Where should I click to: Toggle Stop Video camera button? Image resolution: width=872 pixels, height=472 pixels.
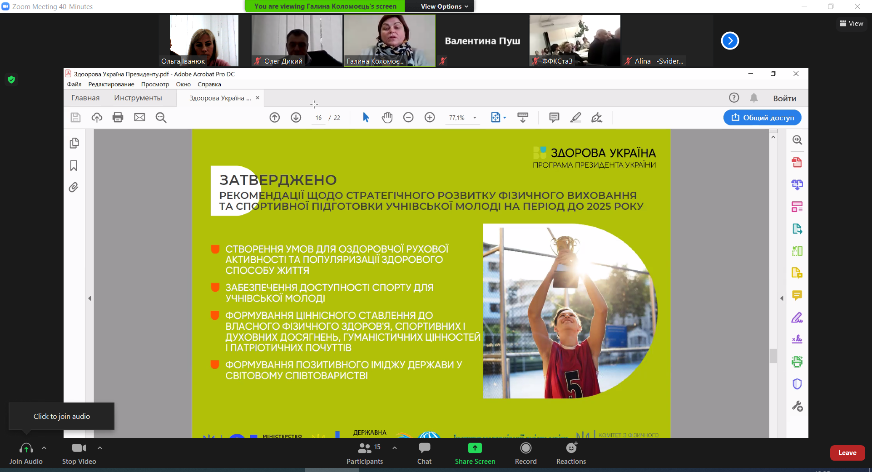[x=79, y=453]
